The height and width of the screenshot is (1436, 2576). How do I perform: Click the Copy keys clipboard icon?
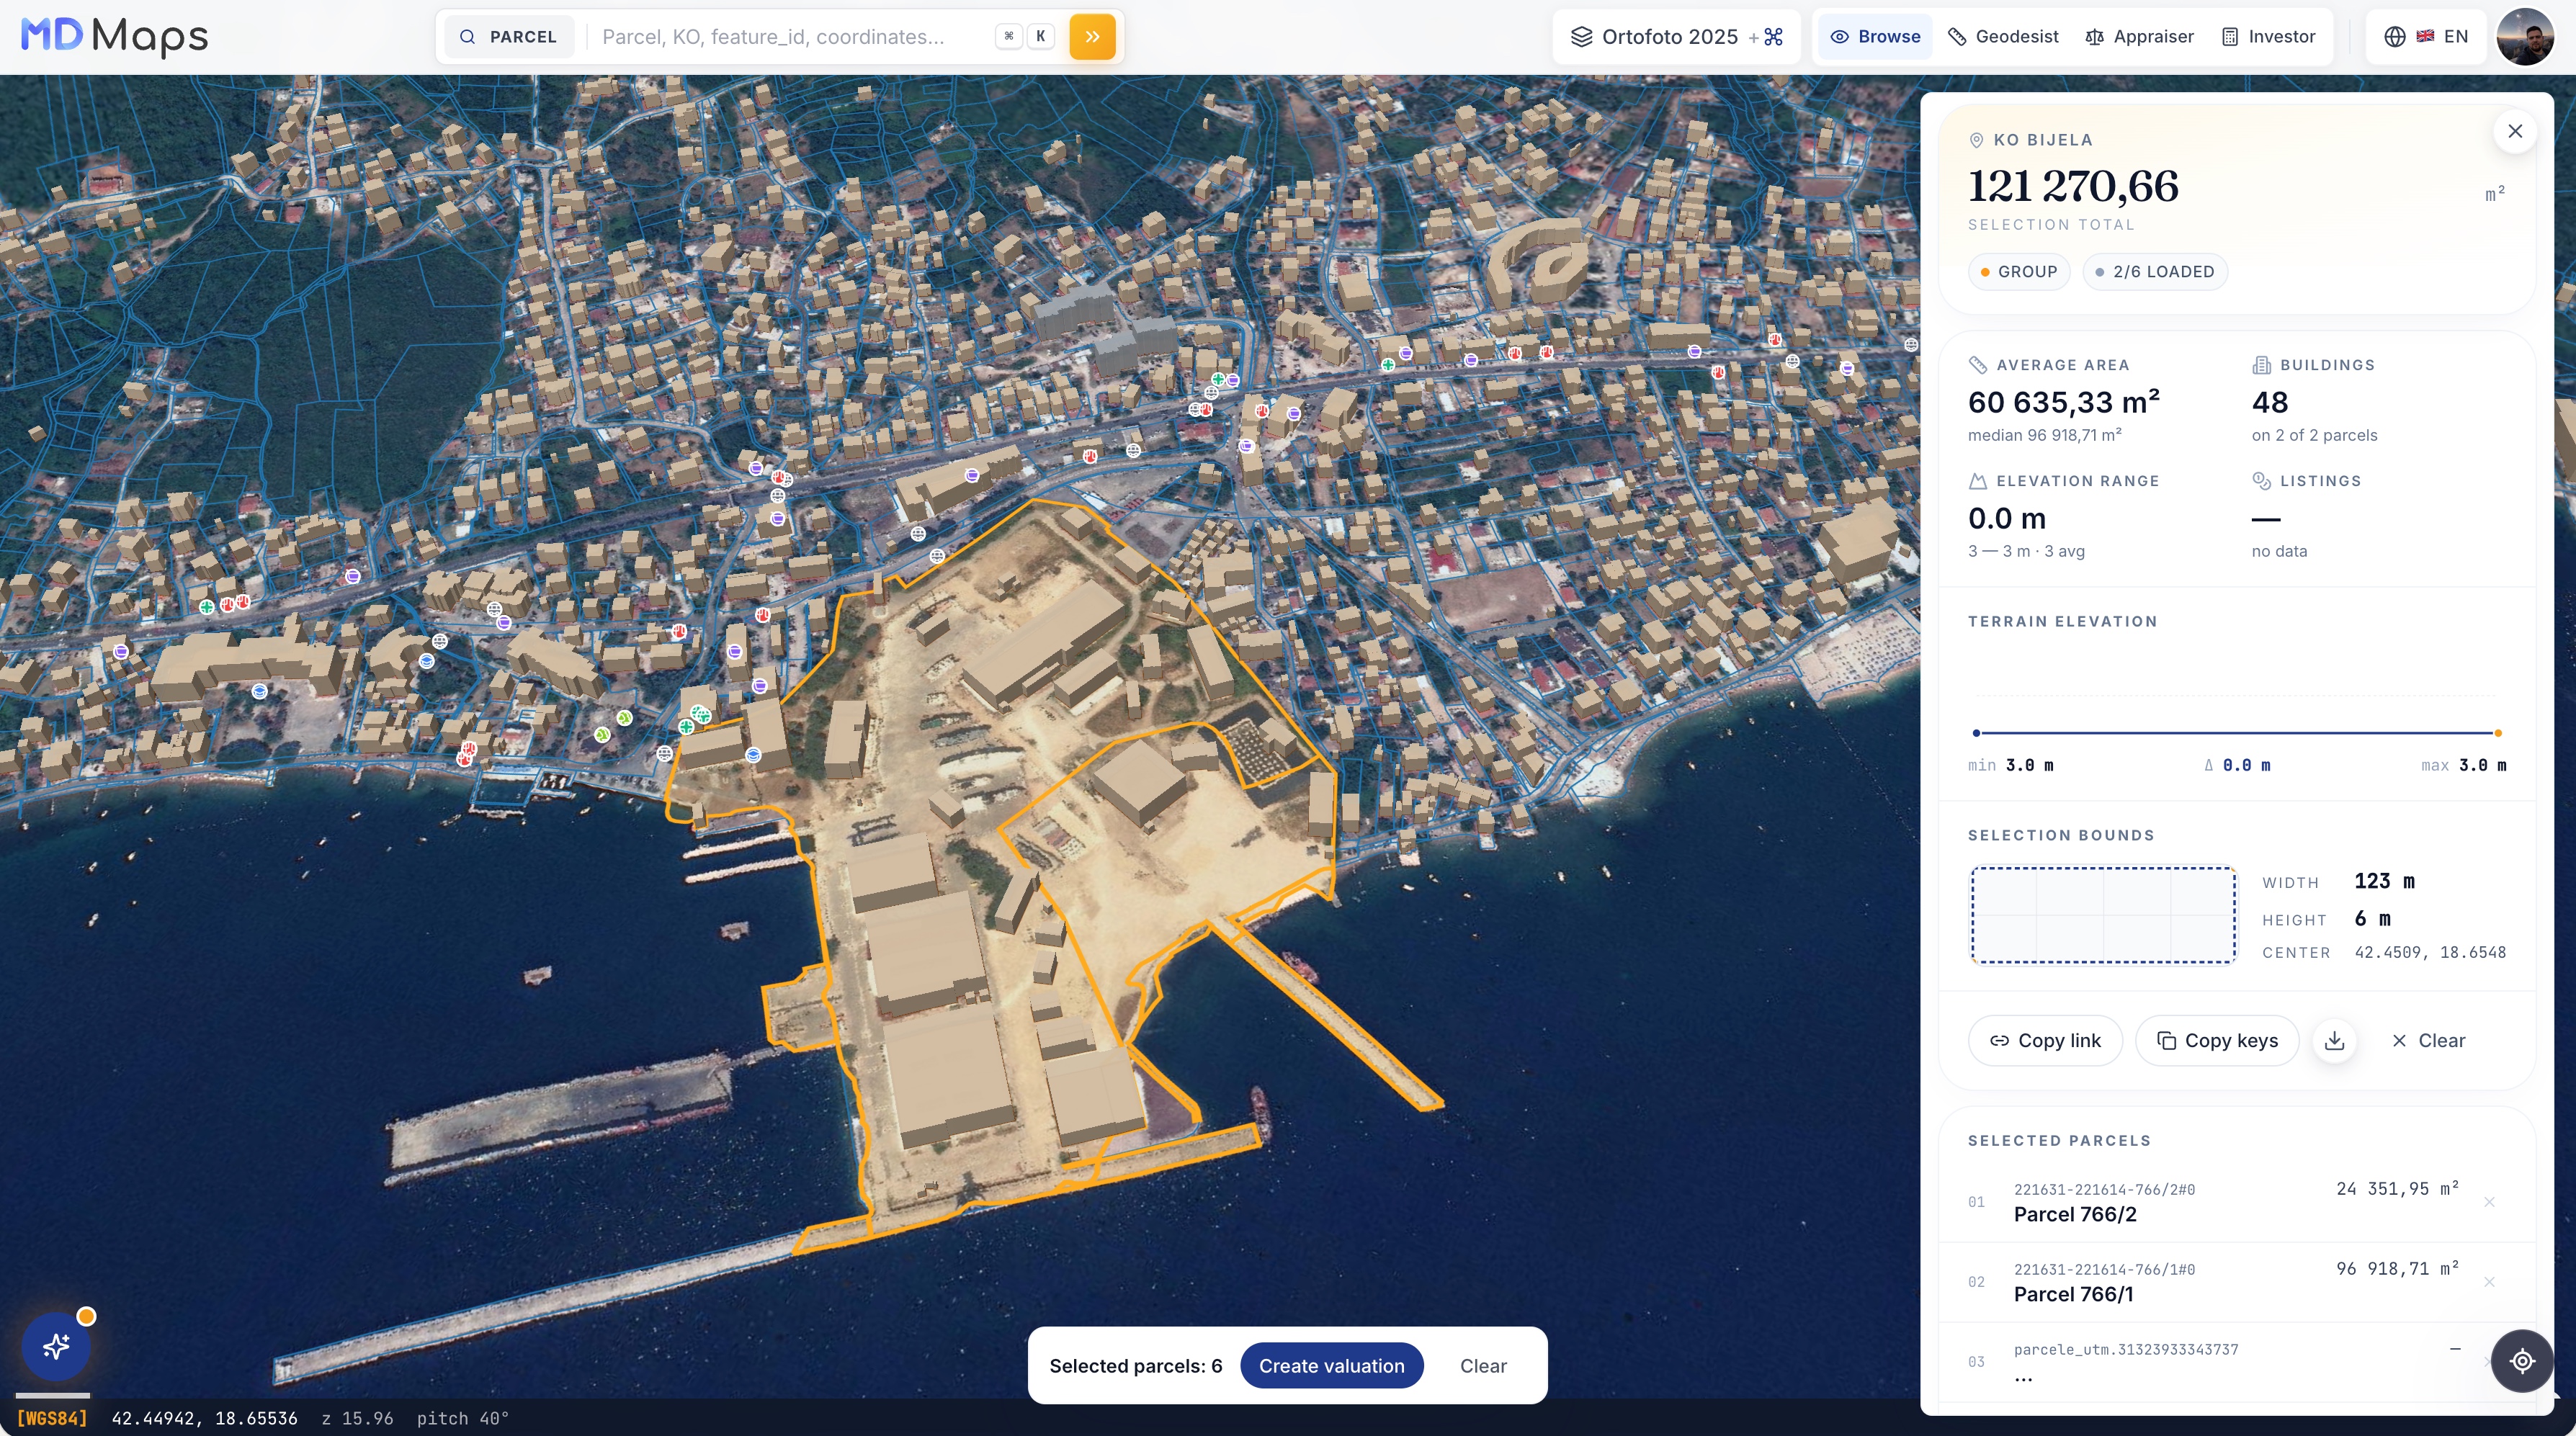click(2166, 1041)
